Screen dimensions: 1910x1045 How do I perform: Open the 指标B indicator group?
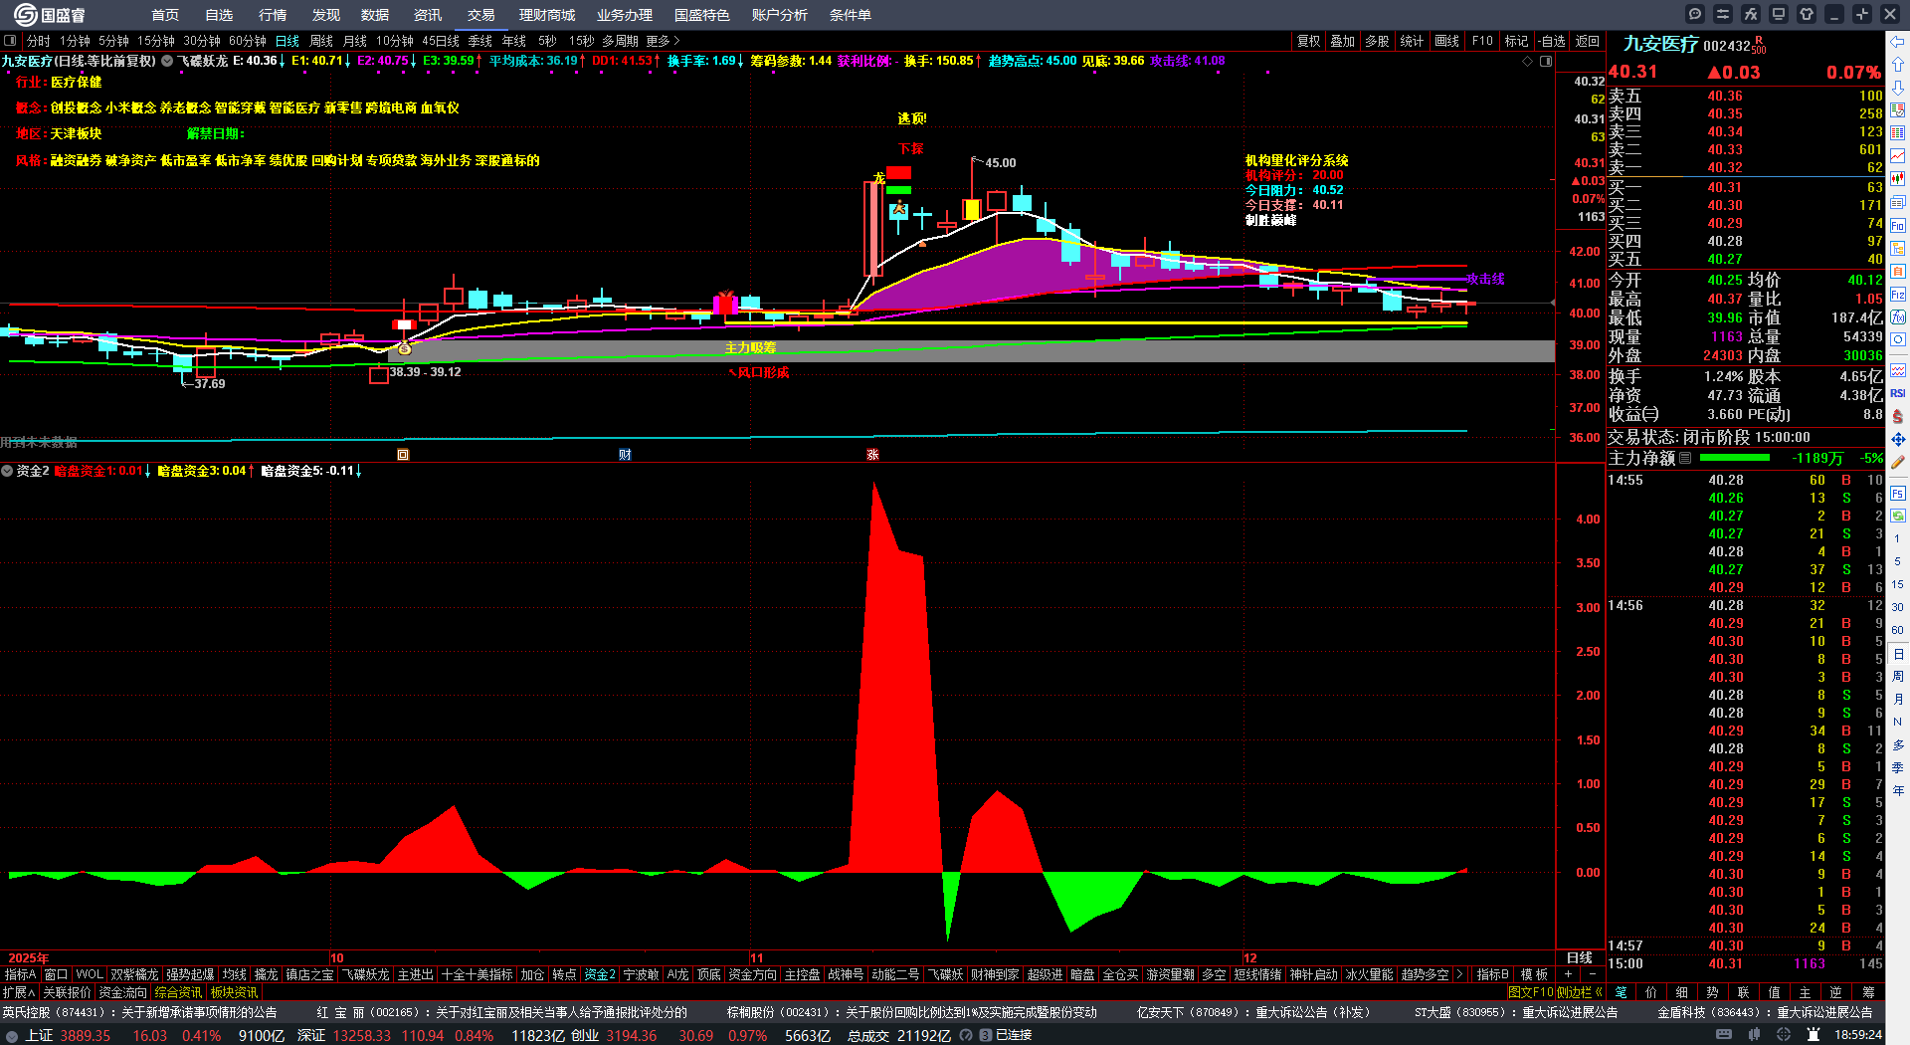1492,974
